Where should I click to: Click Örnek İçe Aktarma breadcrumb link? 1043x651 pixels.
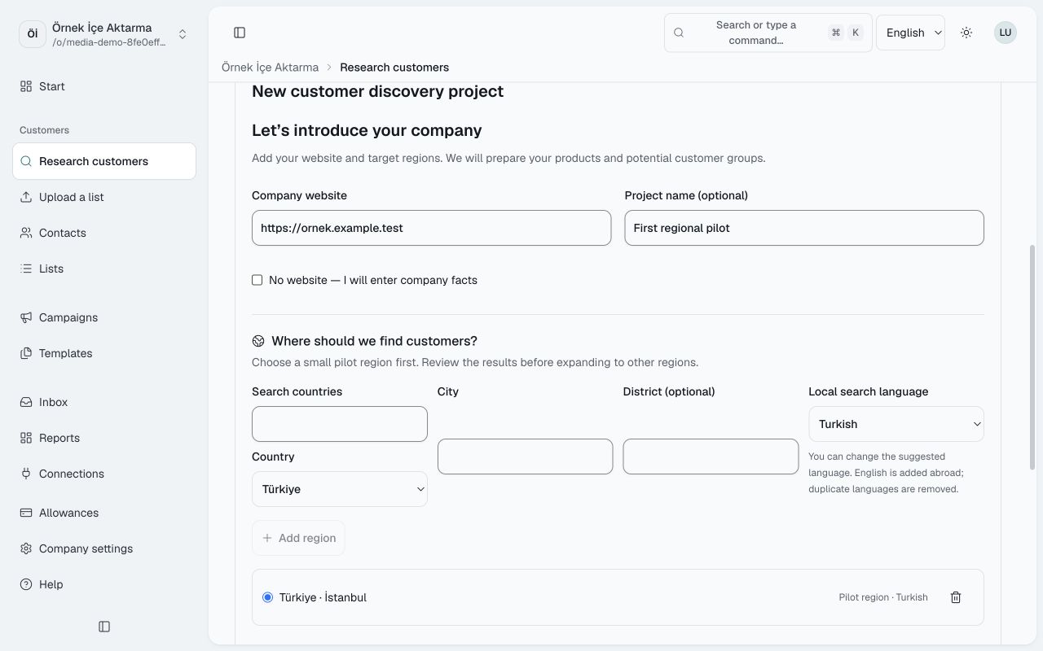[x=270, y=67]
